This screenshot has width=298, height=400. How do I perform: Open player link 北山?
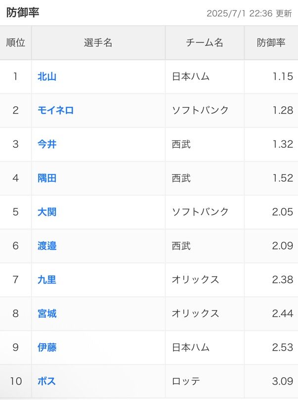pos(47,77)
